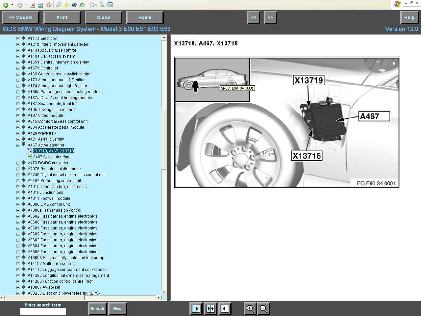Expand the A473 DC/DC converter node
Viewport: 421px width, 316px height.
point(18,163)
